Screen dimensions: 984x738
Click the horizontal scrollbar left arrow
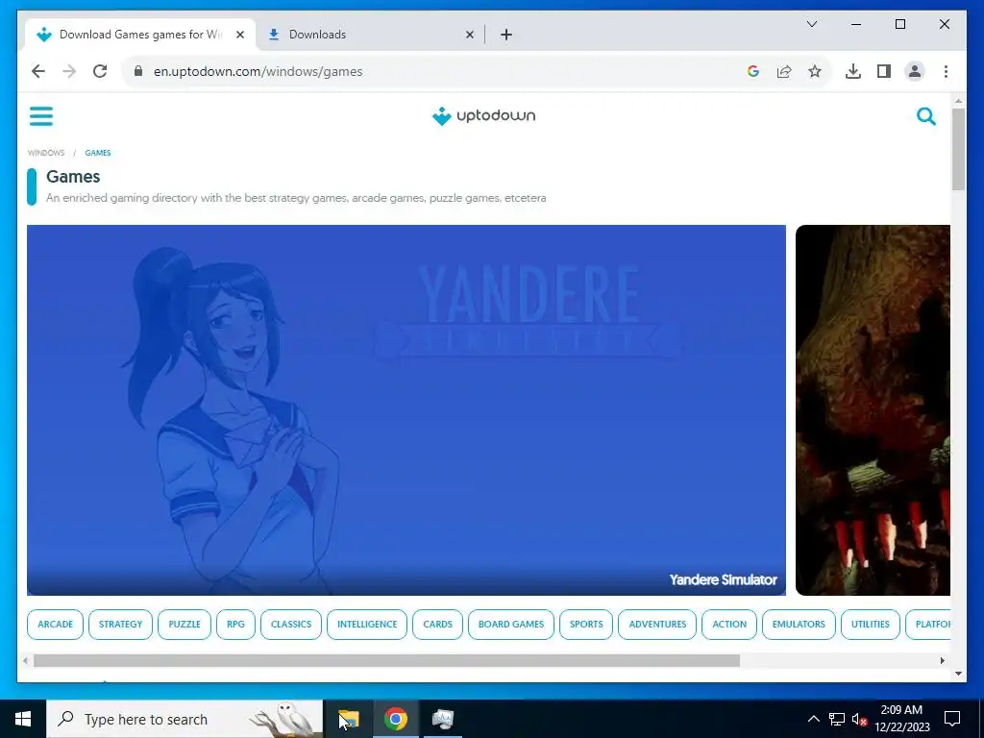click(x=25, y=661)
